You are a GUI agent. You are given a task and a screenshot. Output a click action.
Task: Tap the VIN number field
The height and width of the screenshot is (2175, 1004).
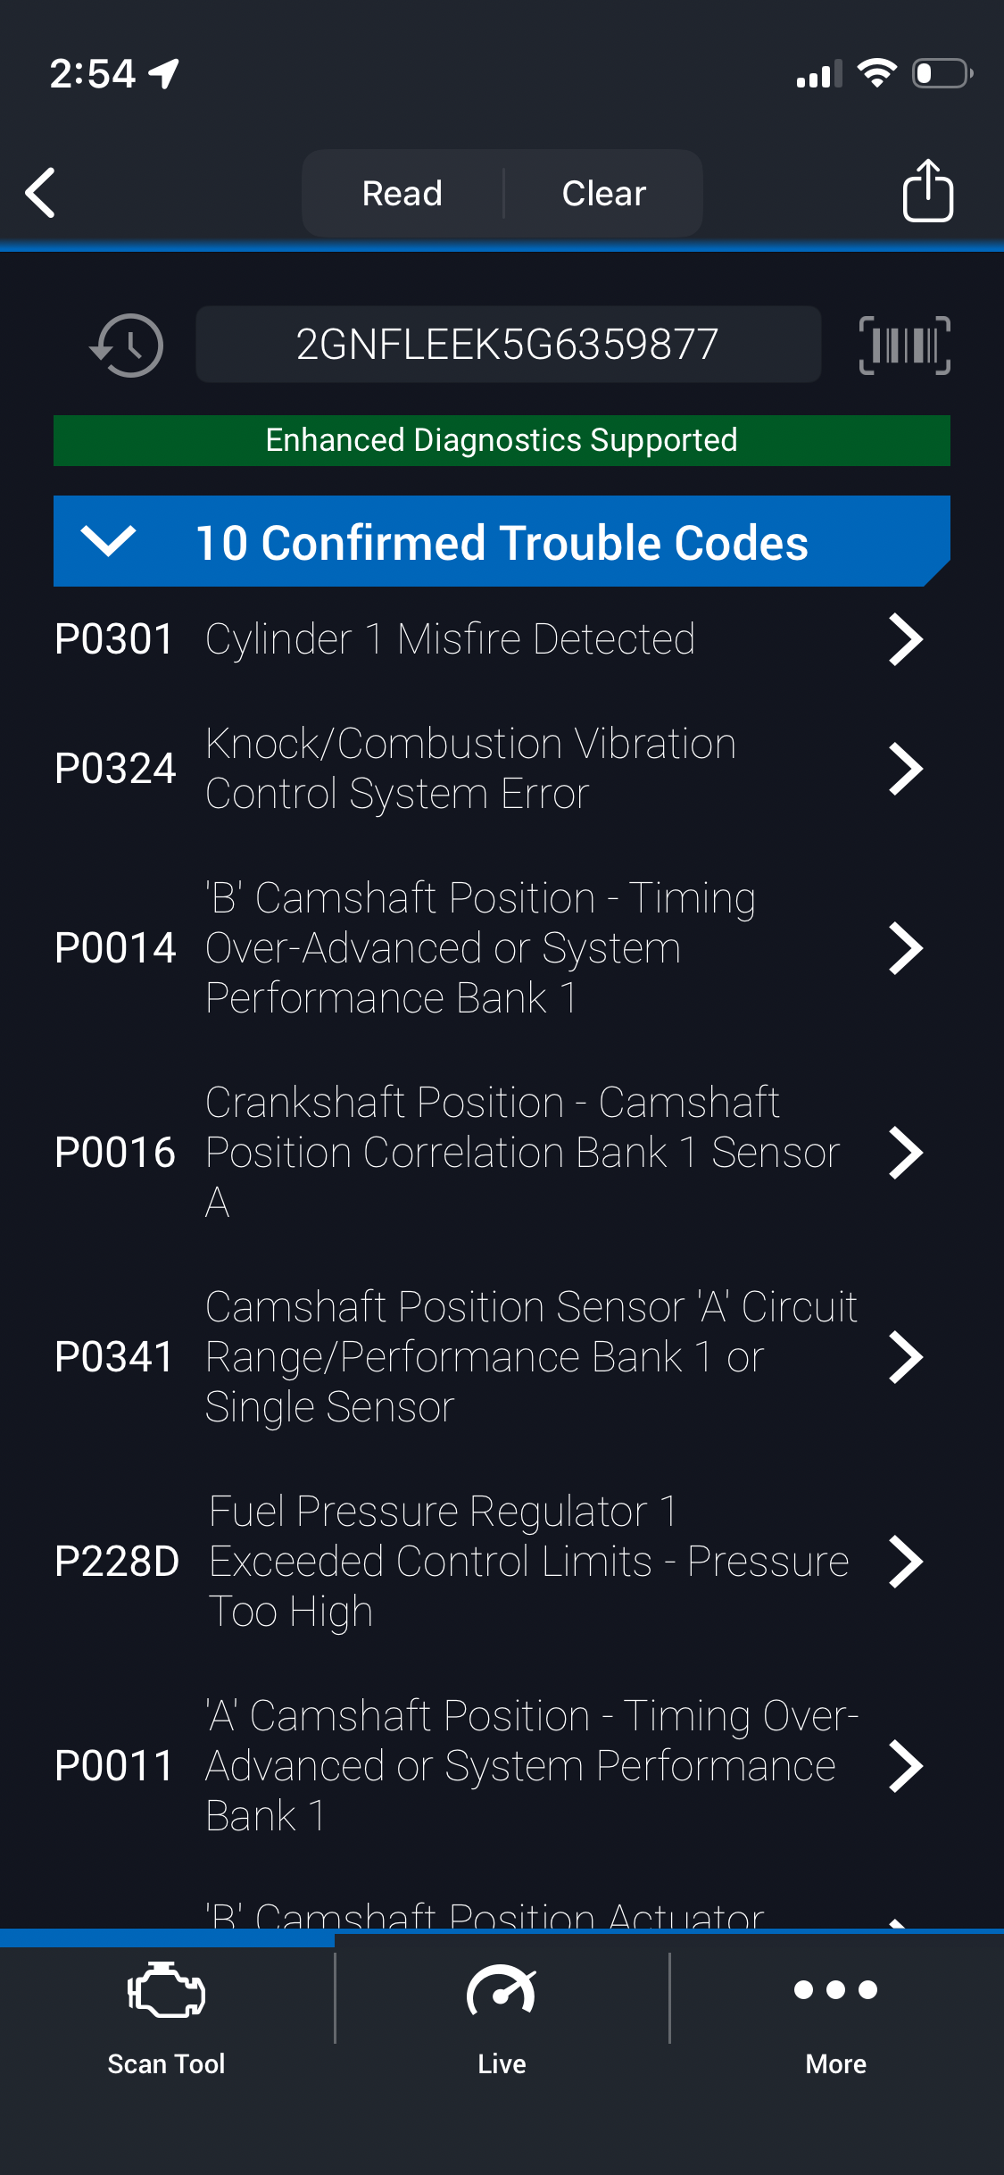click(x=508, y=345)
